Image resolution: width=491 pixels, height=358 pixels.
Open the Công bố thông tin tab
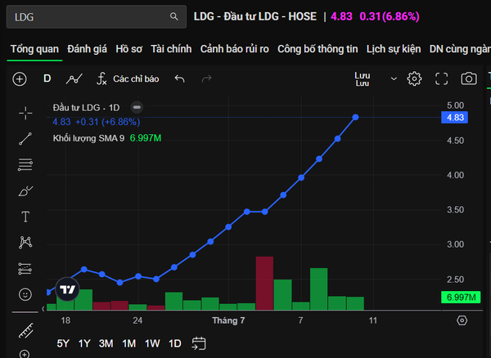(318, 49)
